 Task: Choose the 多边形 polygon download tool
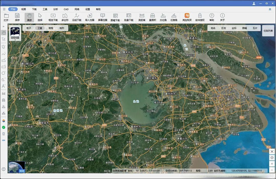65,17
